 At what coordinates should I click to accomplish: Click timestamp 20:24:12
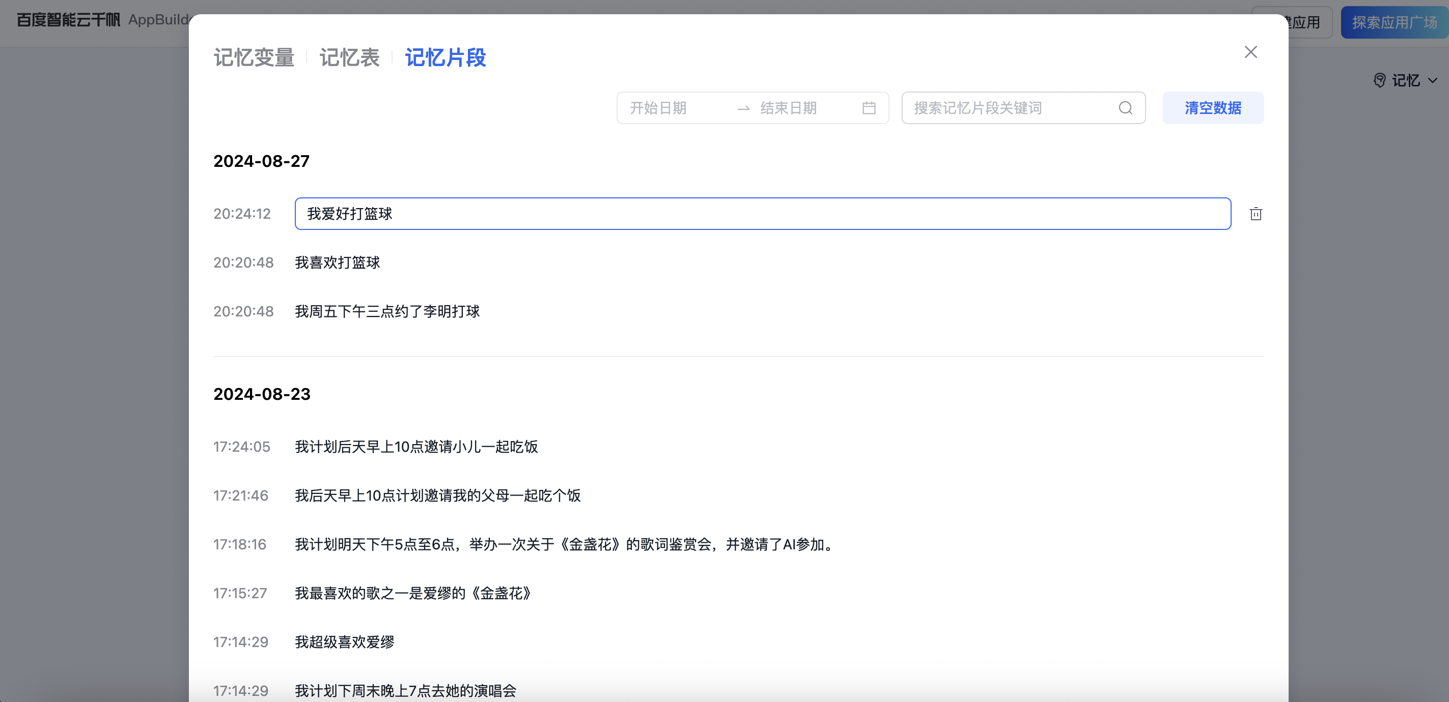coord(242,214)
